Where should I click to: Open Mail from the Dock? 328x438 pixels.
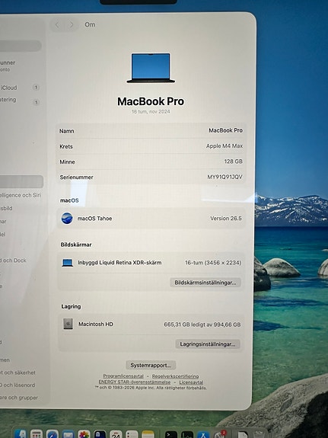coord(68,433)
